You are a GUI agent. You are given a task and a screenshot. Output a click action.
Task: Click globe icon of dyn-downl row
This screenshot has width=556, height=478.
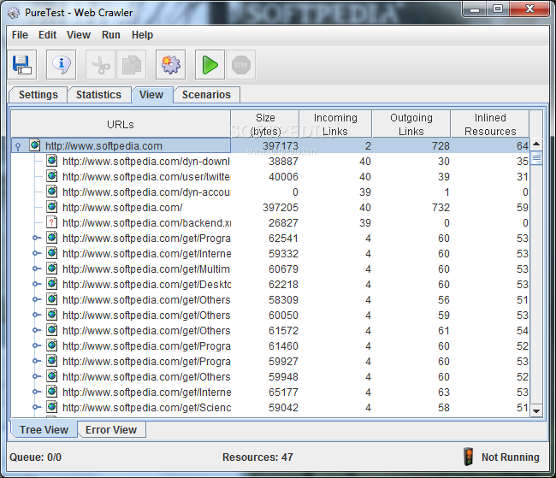(52, 161)
